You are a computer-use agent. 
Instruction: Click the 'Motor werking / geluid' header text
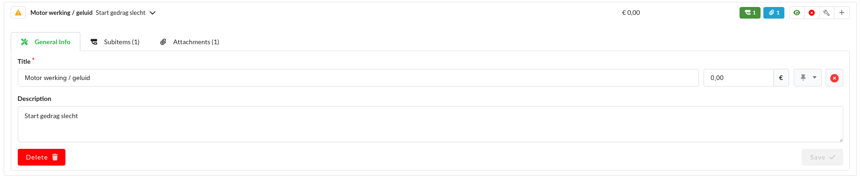point(61,13)
